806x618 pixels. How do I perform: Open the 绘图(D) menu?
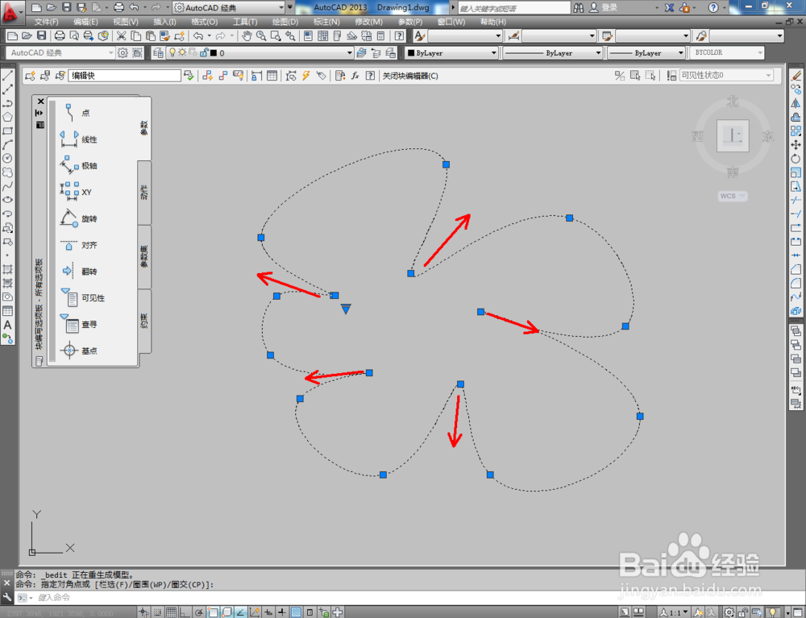[x=285, y=22]
